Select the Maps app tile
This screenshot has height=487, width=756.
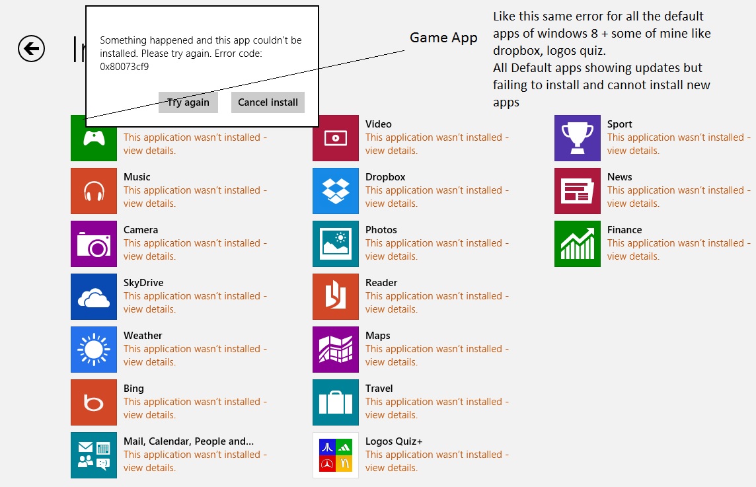pyautogui.click(x=336, y=350)
